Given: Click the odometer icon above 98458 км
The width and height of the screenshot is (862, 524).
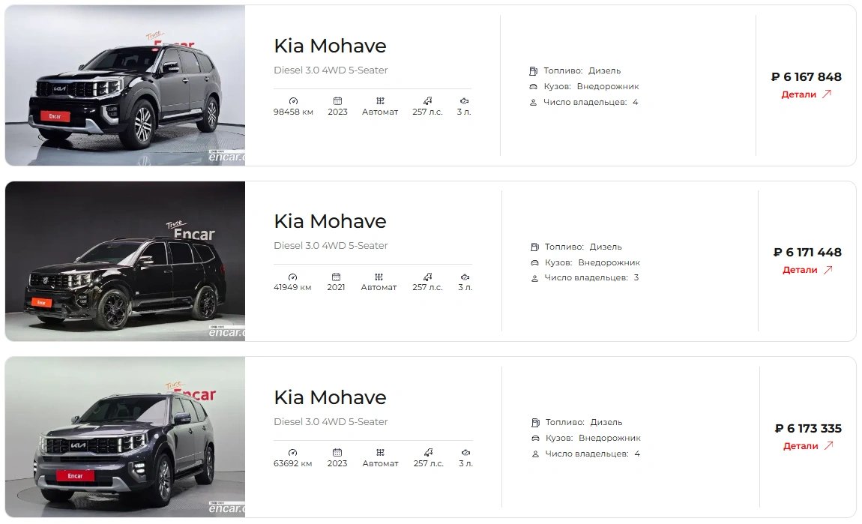Looking at the screenshot, I should [x=293, y=100].
